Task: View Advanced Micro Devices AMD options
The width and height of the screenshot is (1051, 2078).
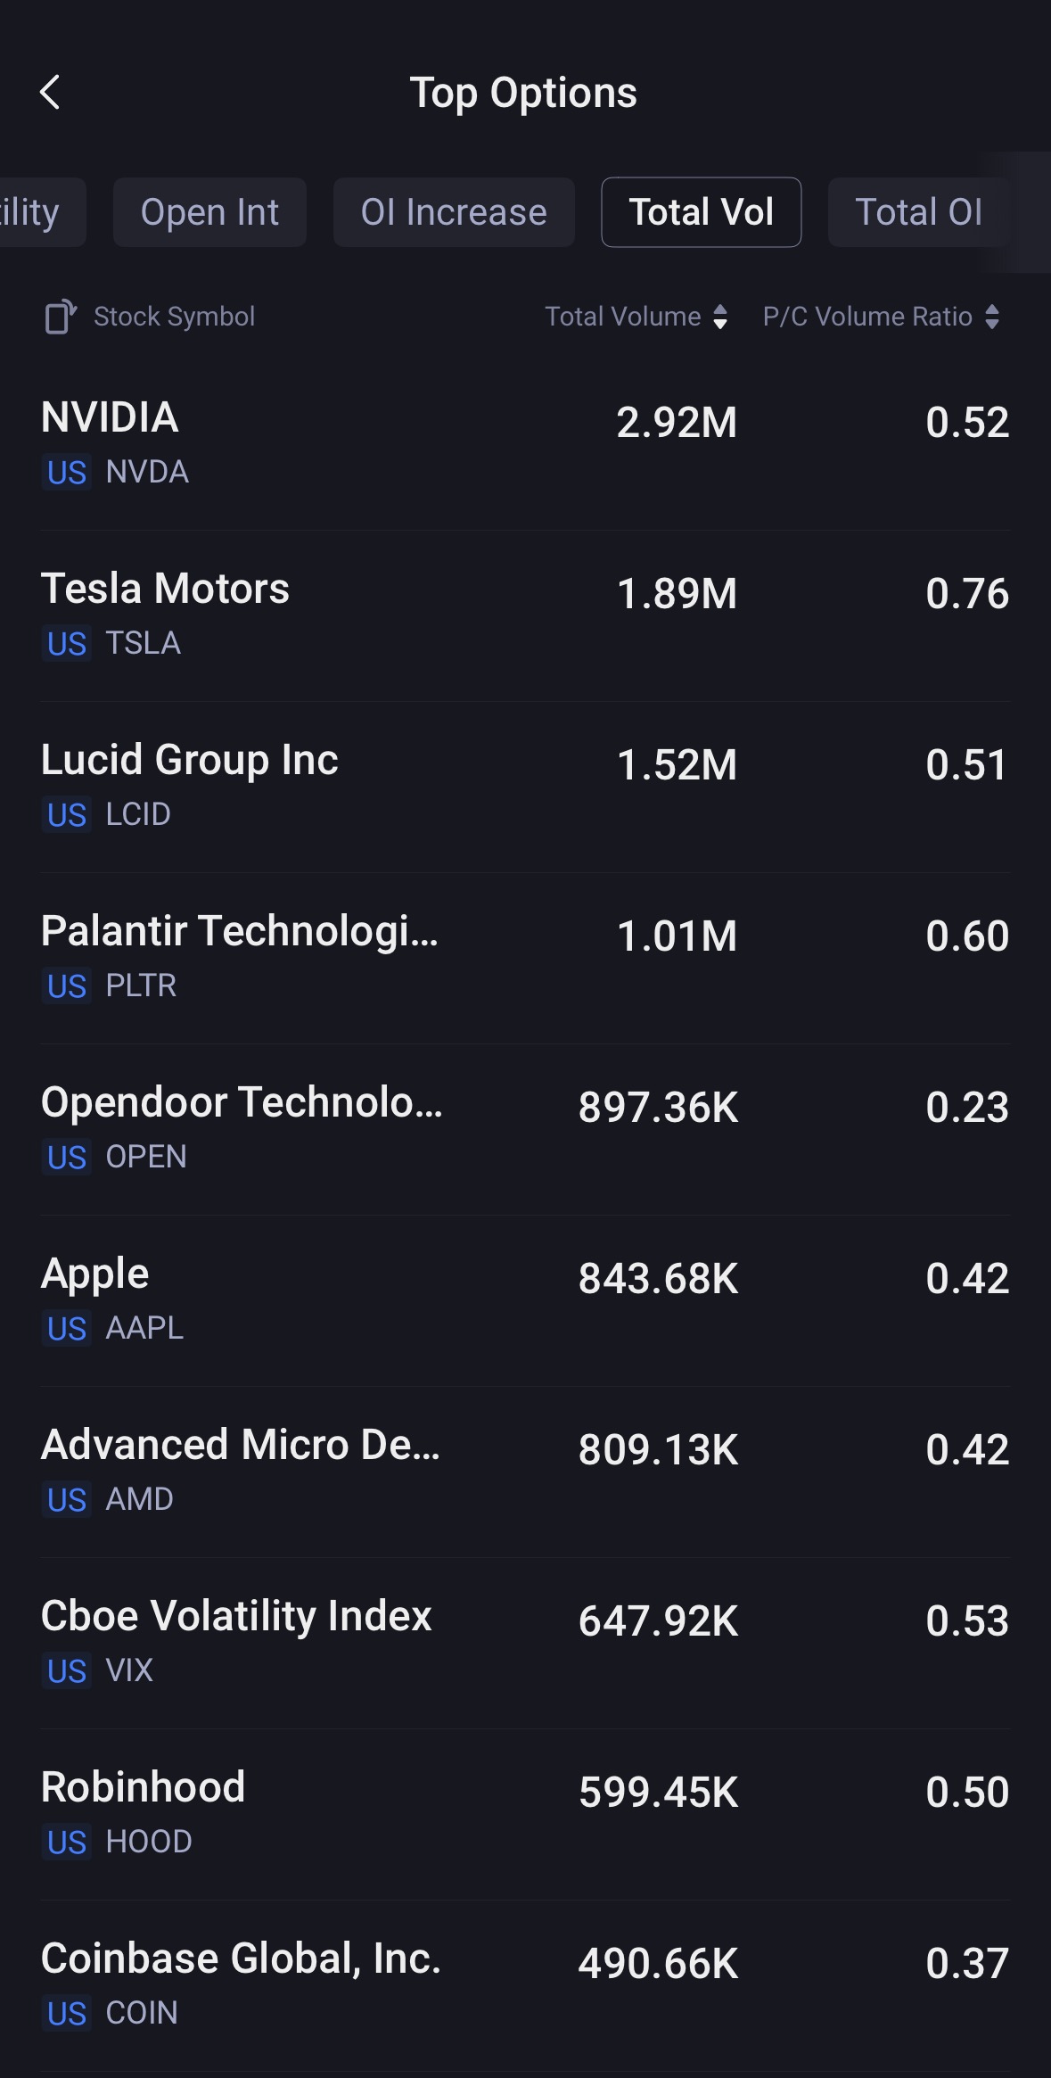Action: (x=525, y=1471)
